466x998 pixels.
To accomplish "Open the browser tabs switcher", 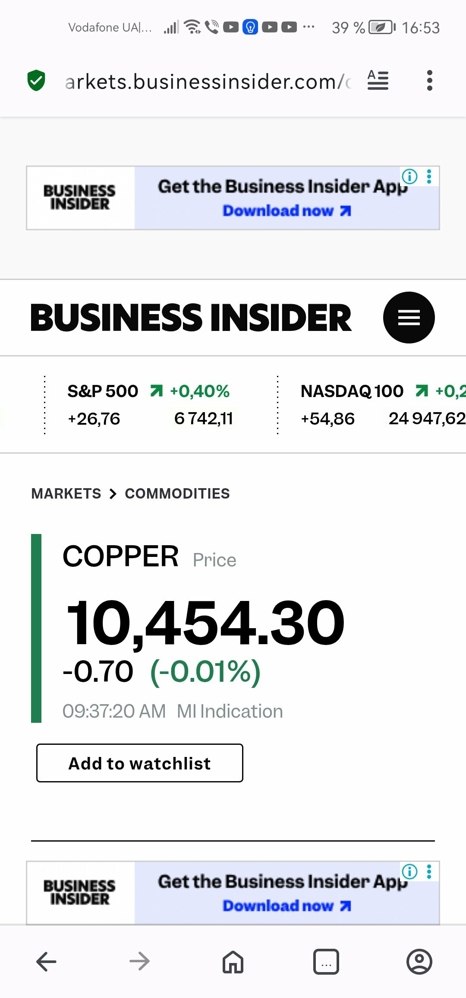I will 326,962.
